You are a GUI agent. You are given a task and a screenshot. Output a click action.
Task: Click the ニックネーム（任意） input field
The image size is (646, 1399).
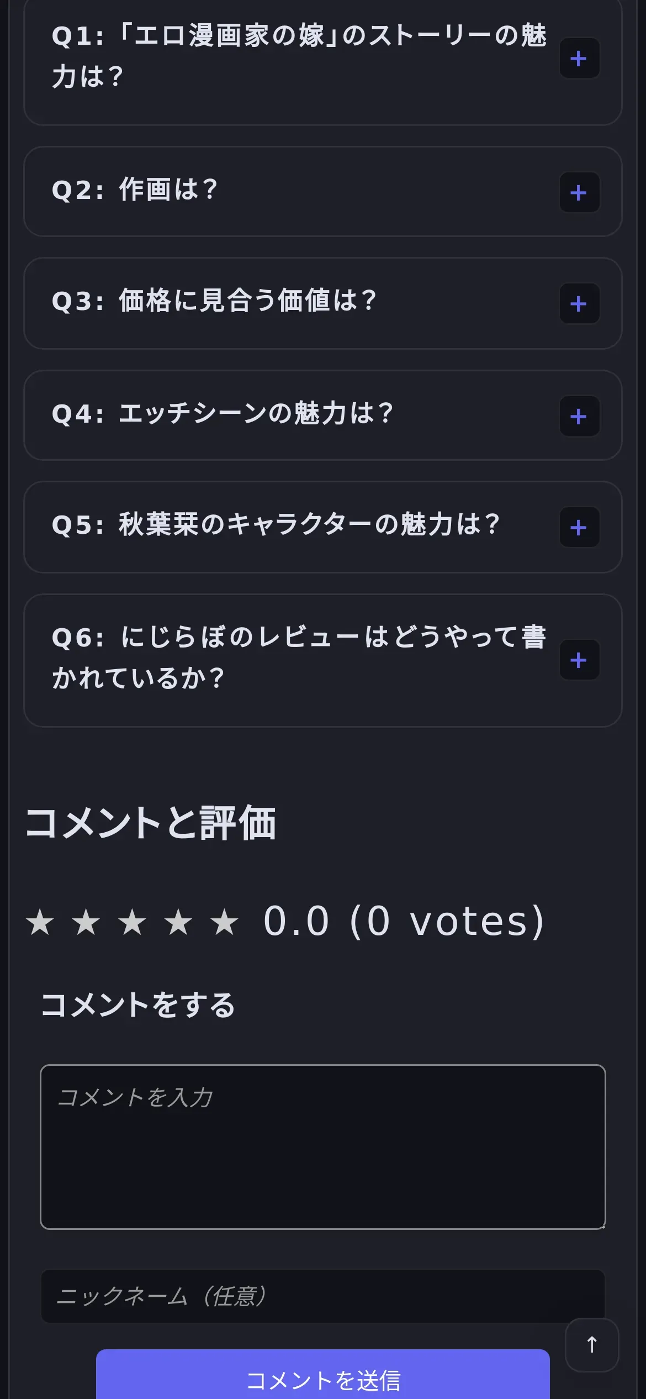(x=323, y=1296)
